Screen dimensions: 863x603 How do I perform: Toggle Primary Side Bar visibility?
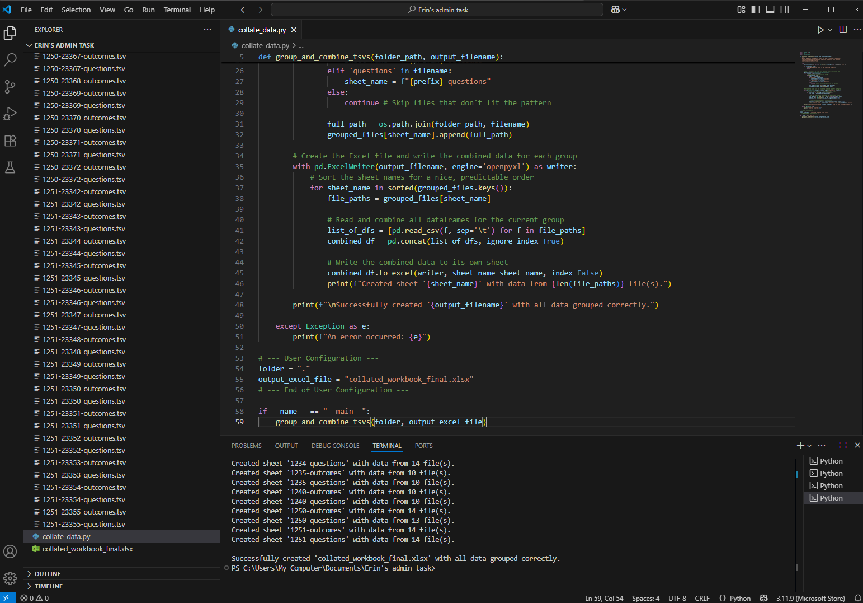(x=756, y=10)
